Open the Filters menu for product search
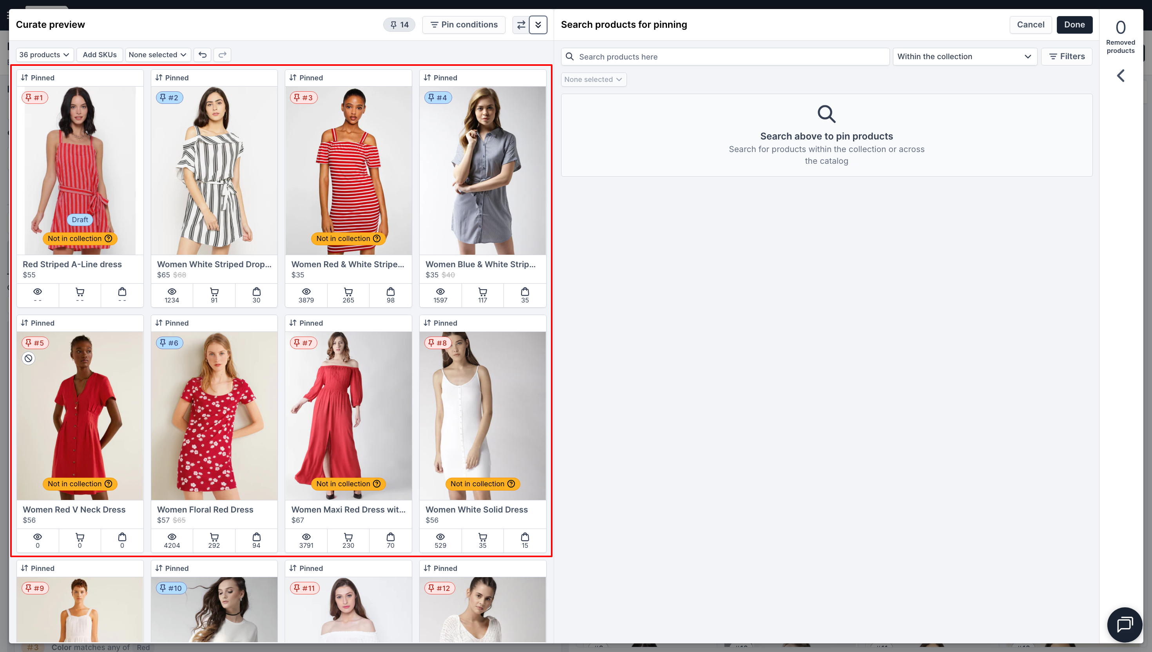The image size is (1152, 652). pos(1067,56)
